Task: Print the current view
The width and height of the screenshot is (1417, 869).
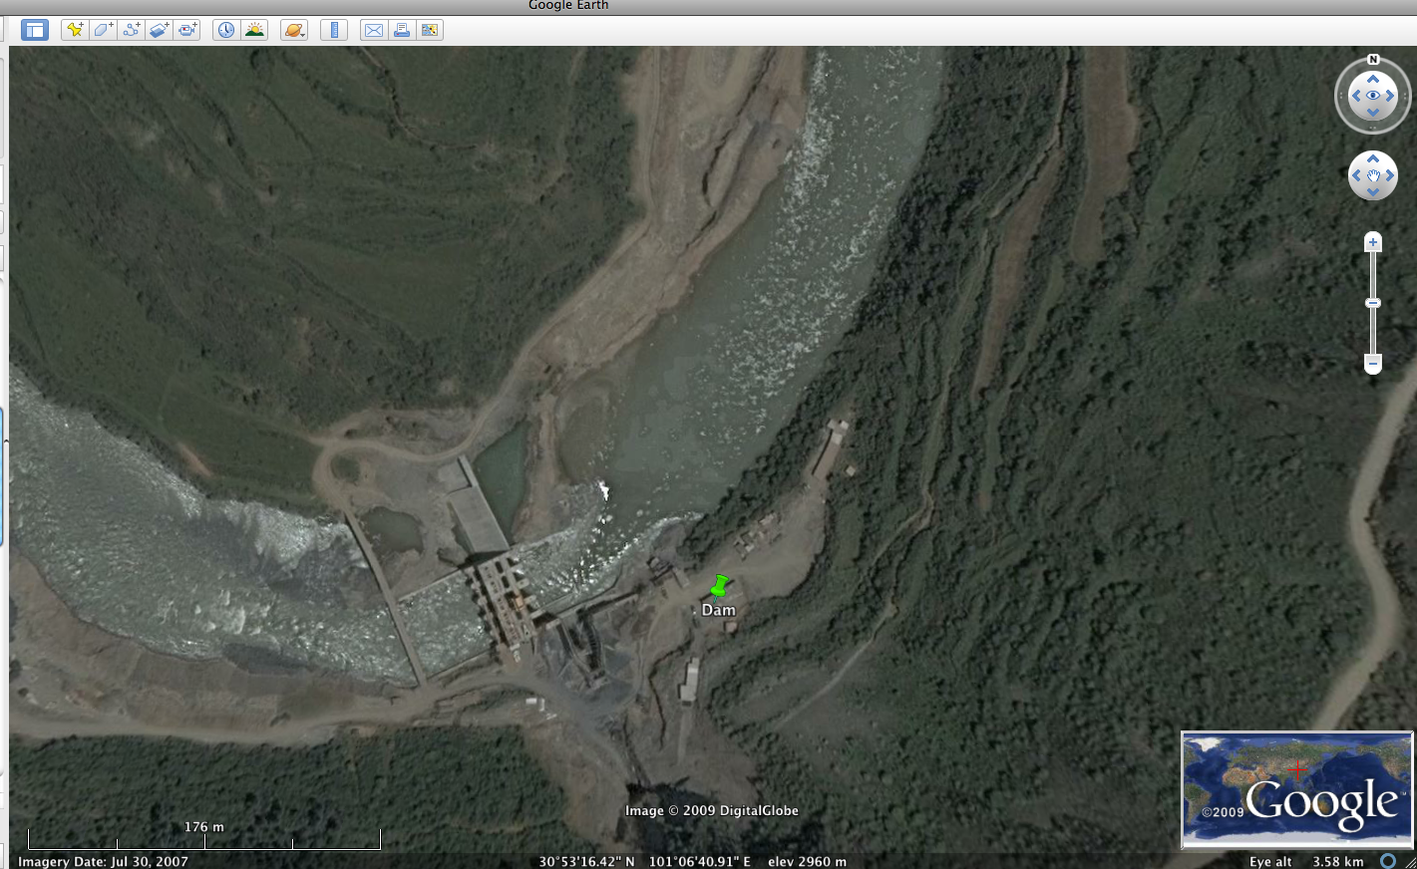Action: click(x=402, y=30)
